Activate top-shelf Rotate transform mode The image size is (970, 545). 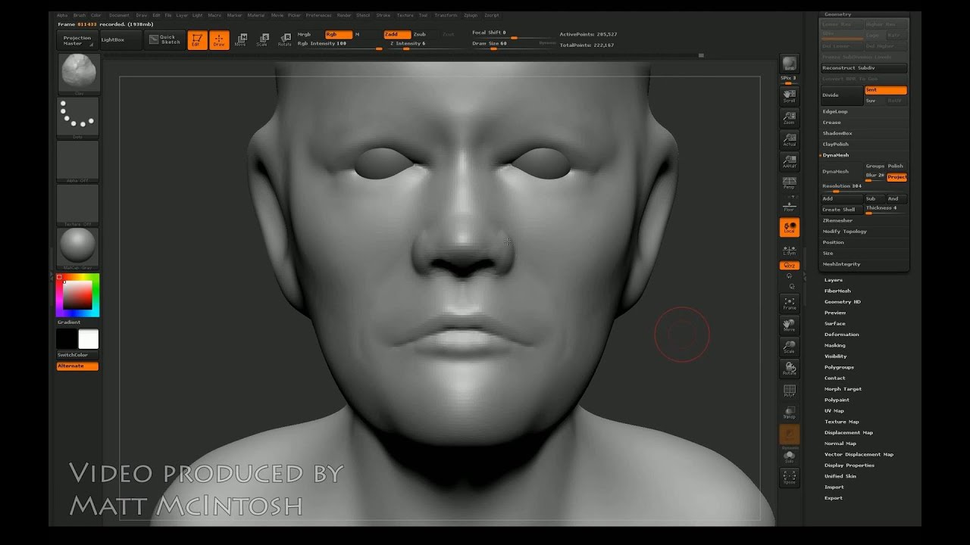[x=284, y=40]
